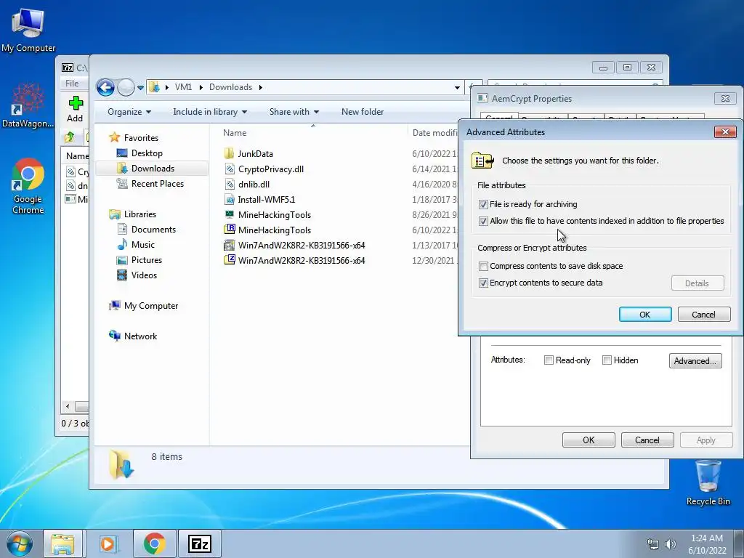The image size is (744, 558).
Task: Open the DataWagon desktop shortcut
Action: [28, 105]
